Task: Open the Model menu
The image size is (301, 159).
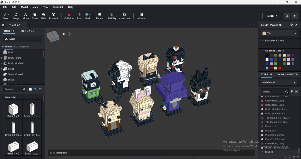Action: (24, 7)
